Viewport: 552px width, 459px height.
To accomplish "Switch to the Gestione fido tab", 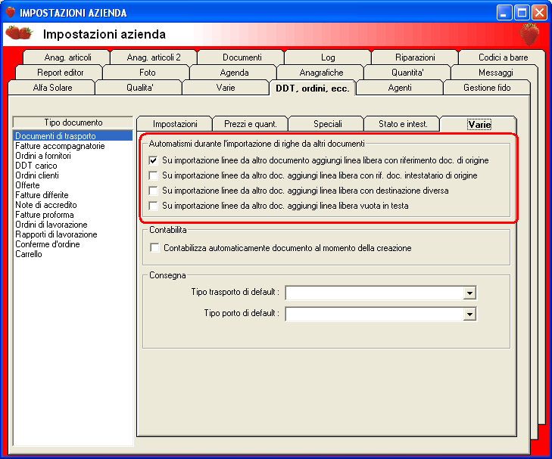I will click(487, 88).
